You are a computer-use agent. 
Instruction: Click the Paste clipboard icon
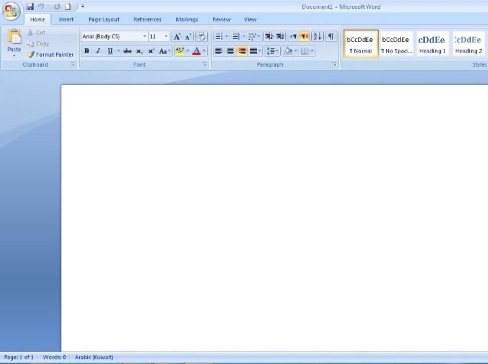pos(14,37)
